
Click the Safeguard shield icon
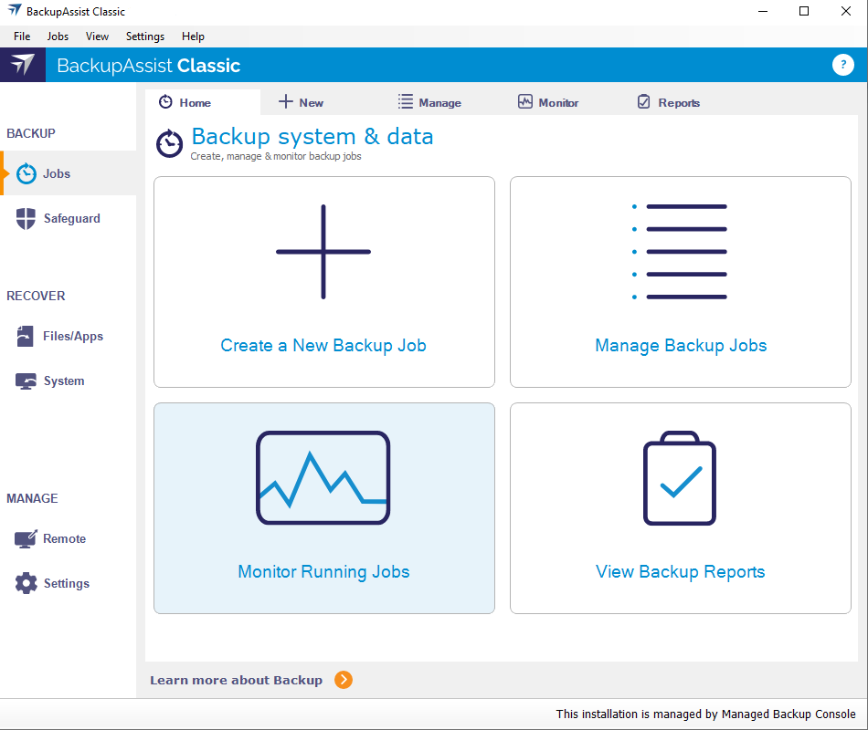(26, 218)
